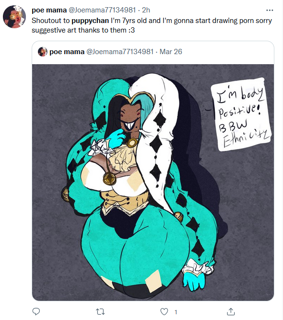
Task: Click the Mar 26 date on the quoted tweet
Action: (x=171, y=52)
